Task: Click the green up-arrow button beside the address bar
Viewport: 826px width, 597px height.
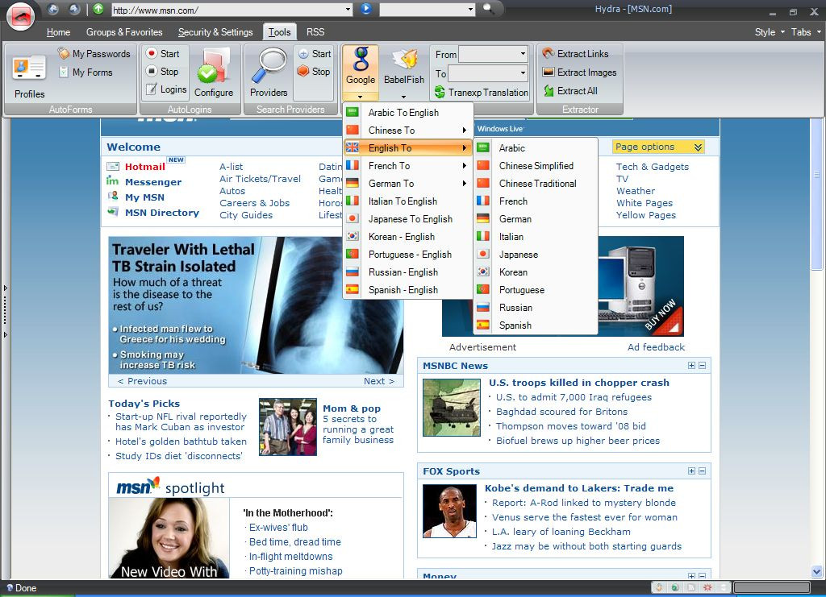Action: 98,9
